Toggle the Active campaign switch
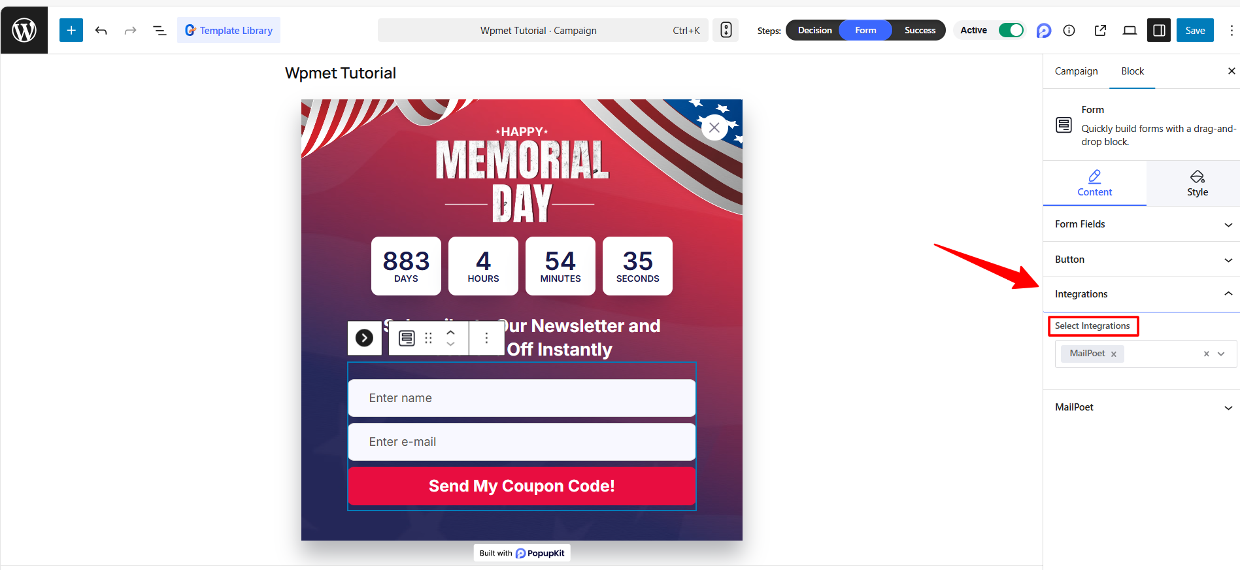1240x570 pixels. (1011, 30)
